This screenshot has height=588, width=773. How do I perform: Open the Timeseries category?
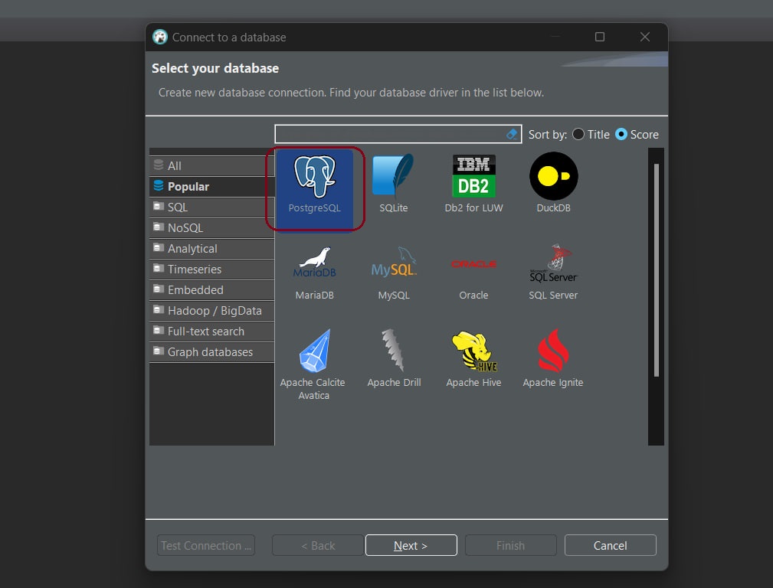point(212,269)
